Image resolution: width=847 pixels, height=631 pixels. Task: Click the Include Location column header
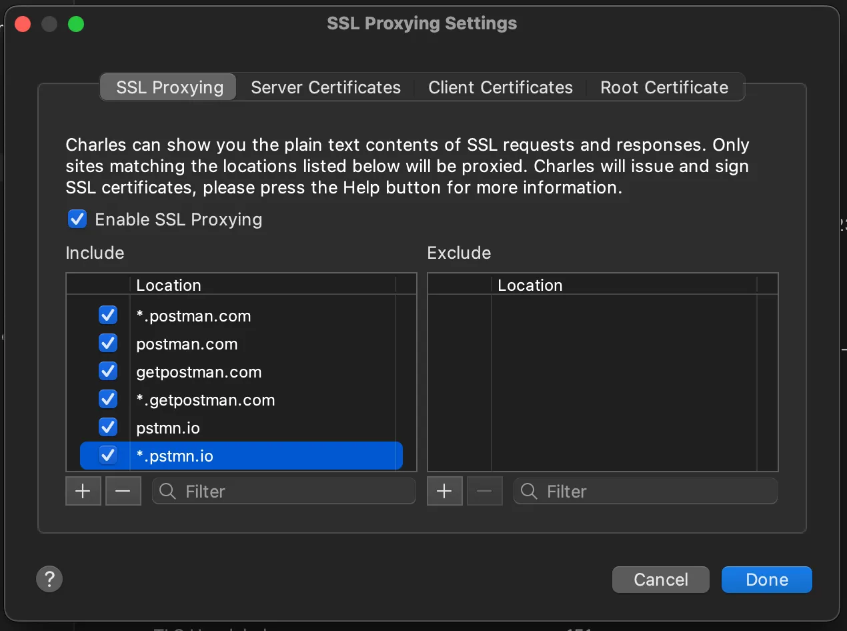click(260, 285)
